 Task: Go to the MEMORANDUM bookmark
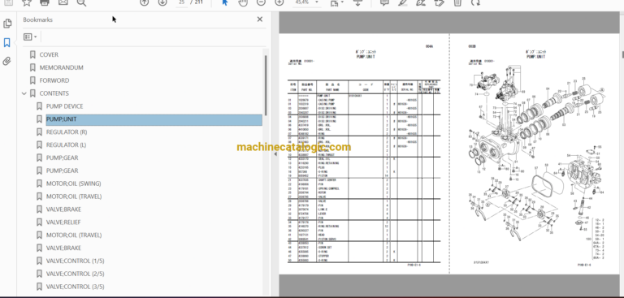coord(61,67)
